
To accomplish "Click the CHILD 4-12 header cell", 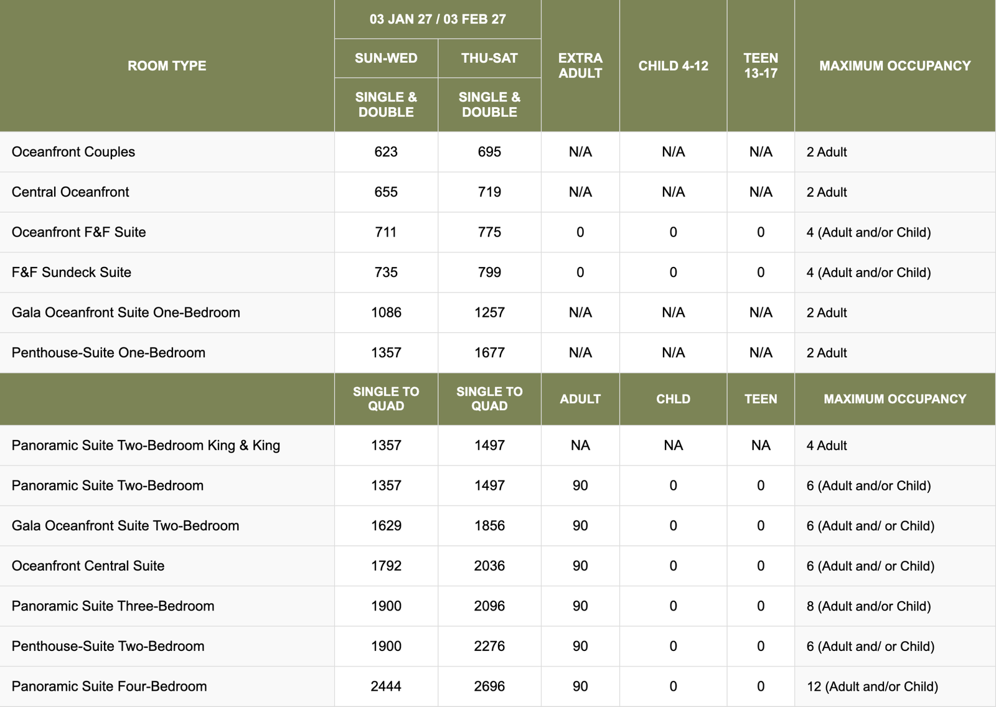I will tap(673, 66).
